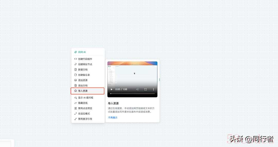Click the cloud upload icon for 导入资源
Image resolution: width=278 pixels, height=147 pixels.
(x=75, y=91)
